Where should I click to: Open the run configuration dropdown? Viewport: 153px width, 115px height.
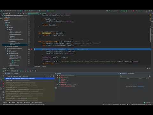[x=117, y=11]
